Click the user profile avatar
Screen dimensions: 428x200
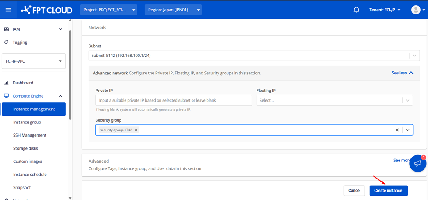(x=415, y=10)
